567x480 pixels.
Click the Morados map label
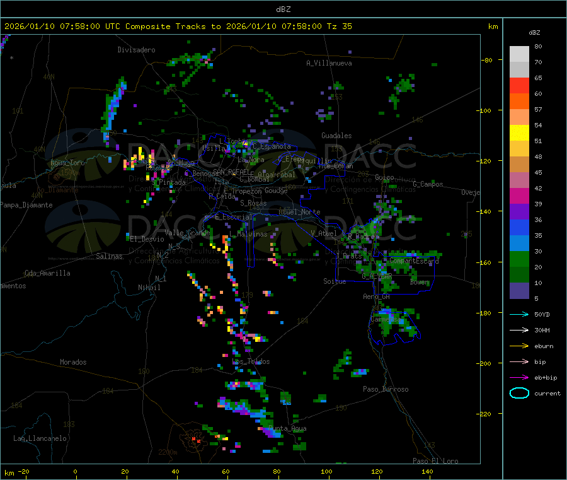(x=74, y=362)
